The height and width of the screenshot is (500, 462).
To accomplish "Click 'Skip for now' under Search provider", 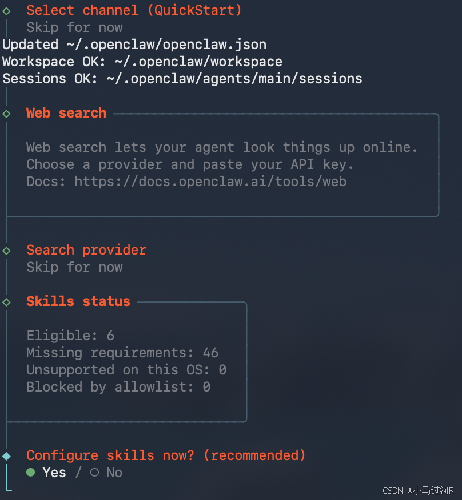I will [74, 267].
